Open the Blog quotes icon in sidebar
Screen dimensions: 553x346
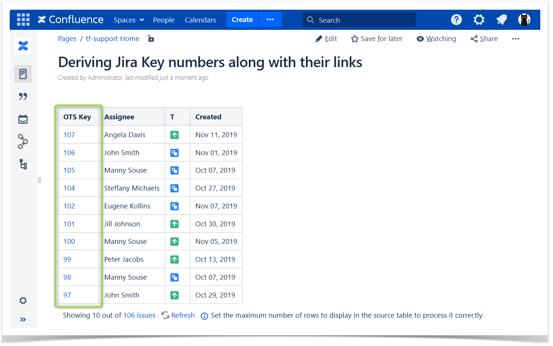point(23,97)
